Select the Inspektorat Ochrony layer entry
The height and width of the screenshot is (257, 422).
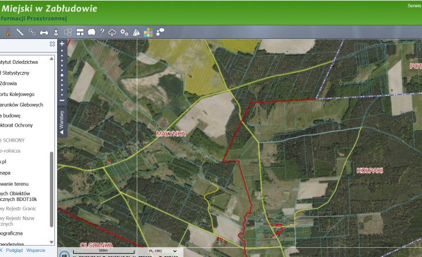click(17, 125)
